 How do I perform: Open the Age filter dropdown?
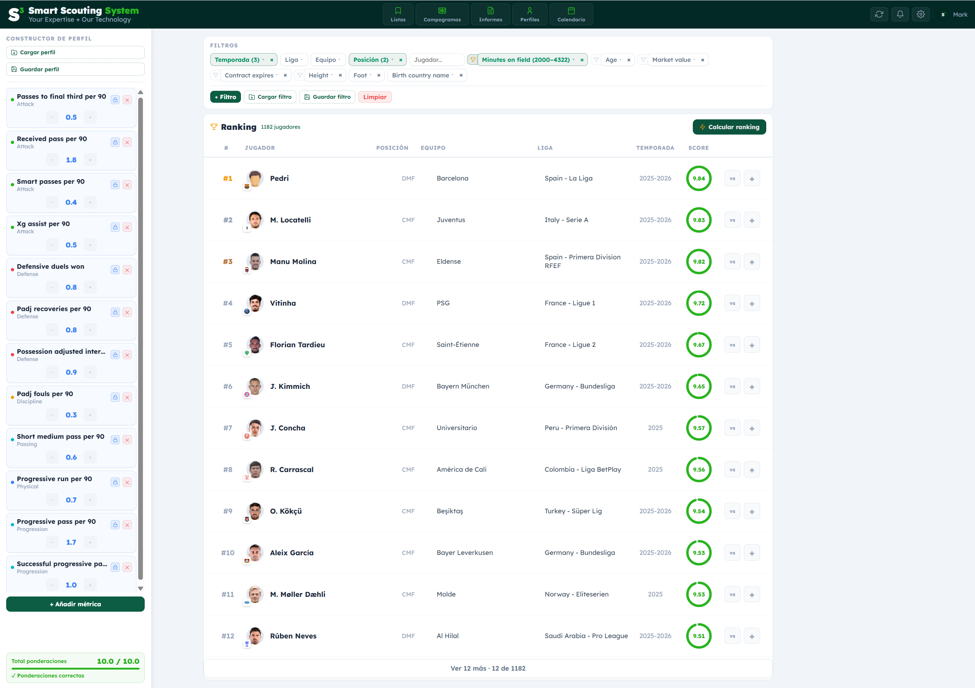pos(613,60)
